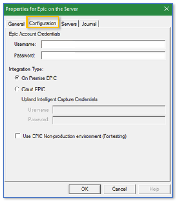Image resolution: width=176 pixels, height=202 pixels.
Task: Open the Configuration tab
Action: point(43,23)
